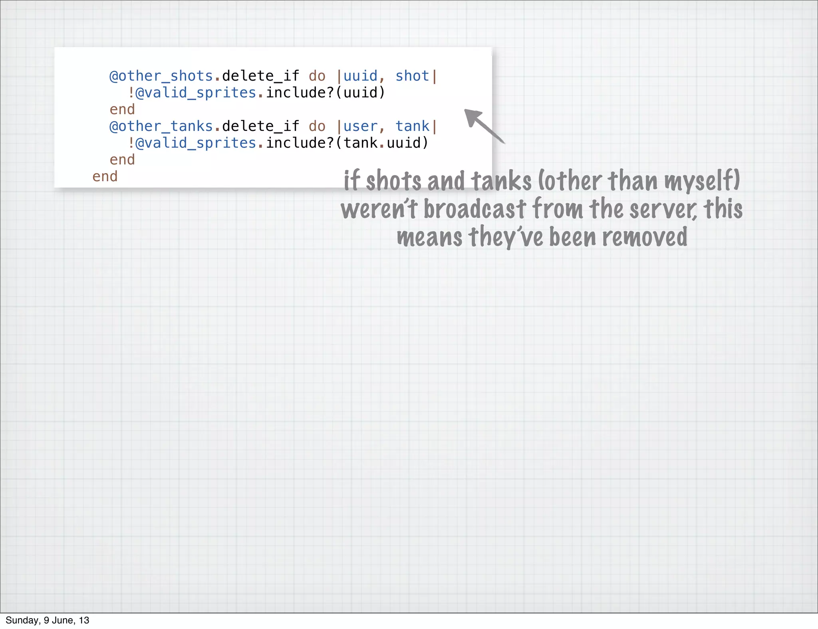Image resolution: width=818 pixels, height=629 pixels.
Task: Click the 'weren't broadcast from the server' line
Action: [541, 209]
